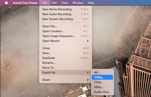Screen dimensions: 151x97
Task: Expand the Open Recent submenu
Action: 66,41
